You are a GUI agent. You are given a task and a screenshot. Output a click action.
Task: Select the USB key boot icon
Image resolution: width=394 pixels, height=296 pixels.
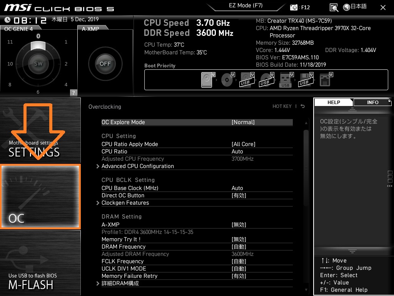[x=286, y=79]
